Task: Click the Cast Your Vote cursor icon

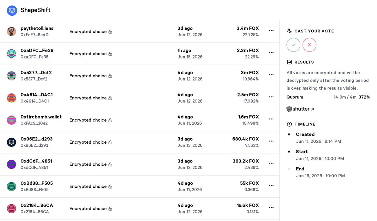Action: pos(289,31)
